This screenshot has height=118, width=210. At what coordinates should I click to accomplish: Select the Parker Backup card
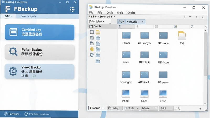(x=40, y=52)
